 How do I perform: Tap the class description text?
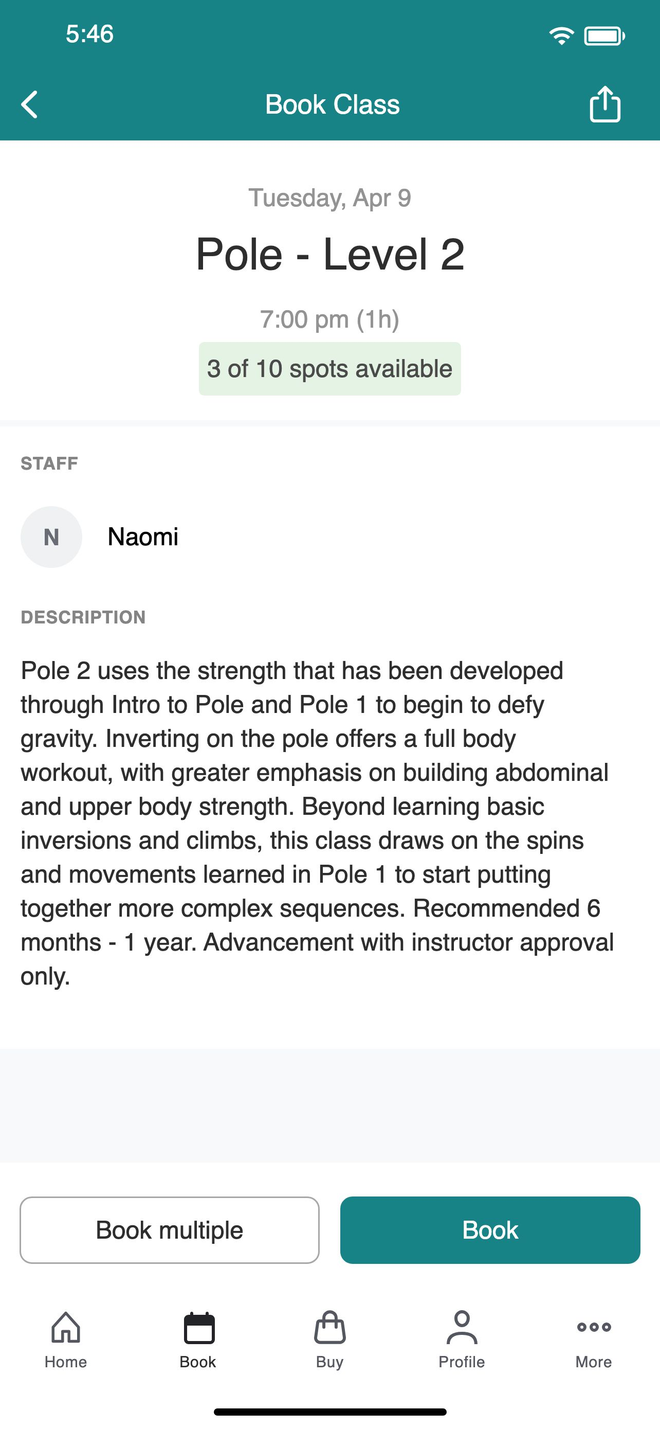[x=318, y=823]
